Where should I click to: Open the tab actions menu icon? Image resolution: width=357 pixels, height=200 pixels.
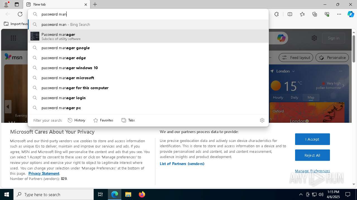tap(17, 4)
